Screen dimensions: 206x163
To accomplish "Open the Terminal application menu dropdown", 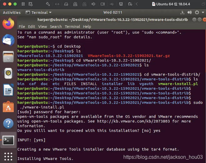I will [39, 12].
